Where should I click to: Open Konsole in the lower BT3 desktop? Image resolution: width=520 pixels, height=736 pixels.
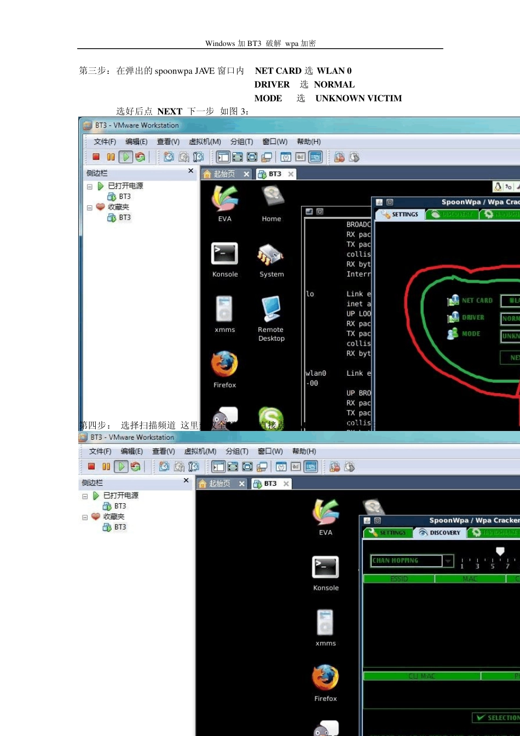(x=326, y=568)
